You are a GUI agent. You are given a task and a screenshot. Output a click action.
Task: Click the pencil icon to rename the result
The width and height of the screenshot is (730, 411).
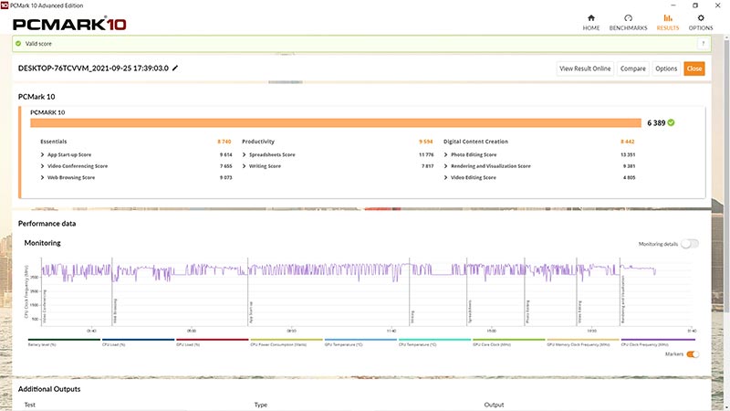175,68
